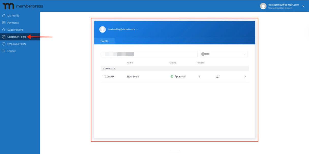Click the card icon beside Payments
The height and width of the screenshot is (154, 309).
pos(3,23)
